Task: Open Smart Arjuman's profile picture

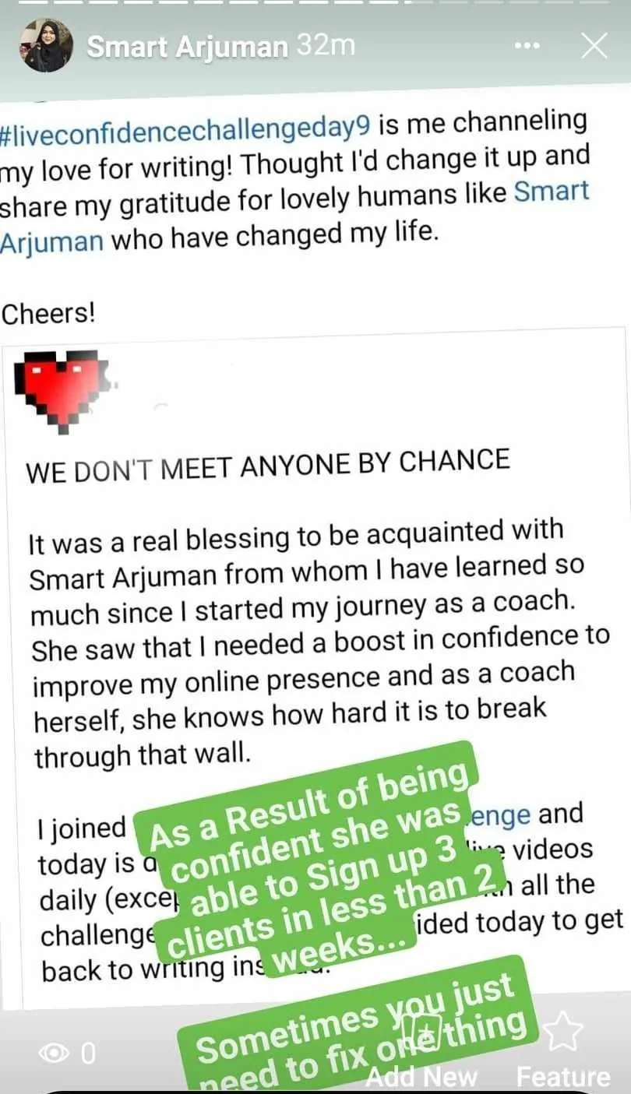Action: coord(46,46)
